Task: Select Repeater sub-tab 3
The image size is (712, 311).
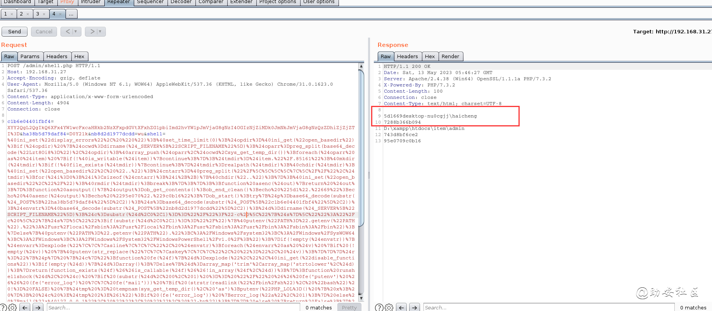Action: click(x=38, y=14)
